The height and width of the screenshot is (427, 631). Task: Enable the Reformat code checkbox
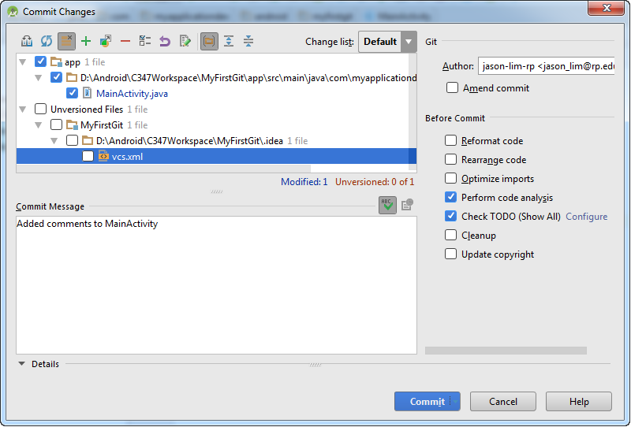[x=451, y=141]
